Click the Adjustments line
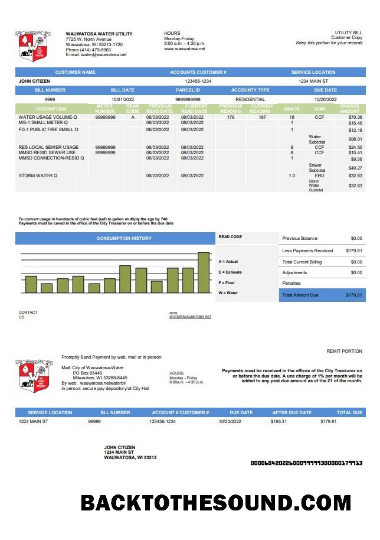This screenshot has height=540, width=380. [x=322, y=273]
